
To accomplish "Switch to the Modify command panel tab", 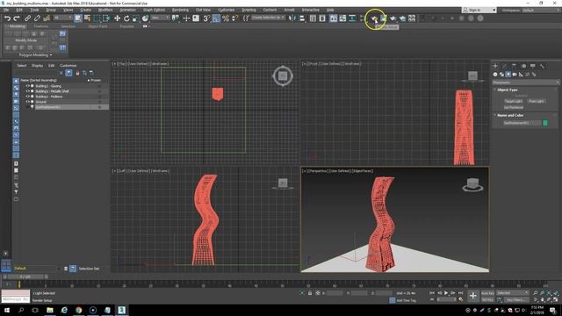I will coord(505,66).
